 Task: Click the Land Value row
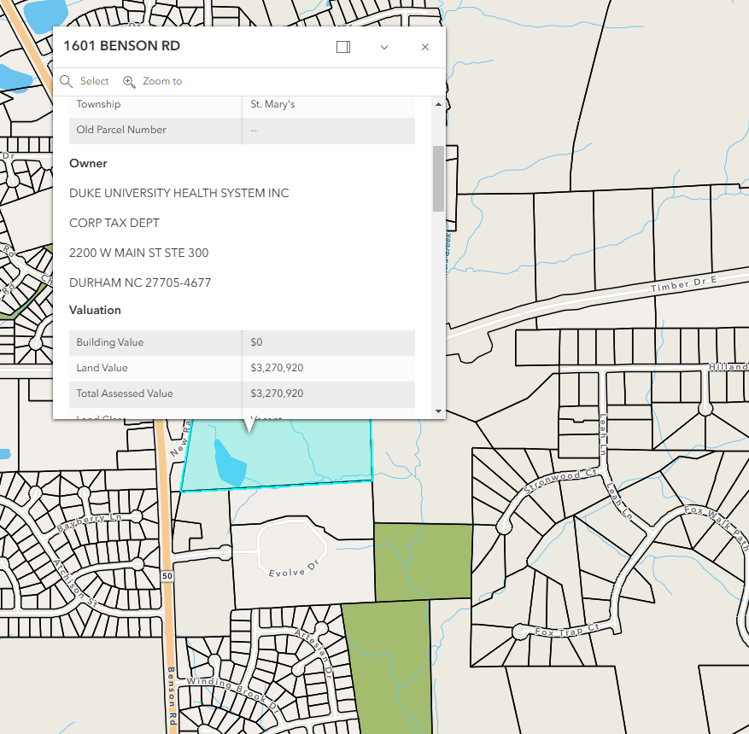point(242,368)
